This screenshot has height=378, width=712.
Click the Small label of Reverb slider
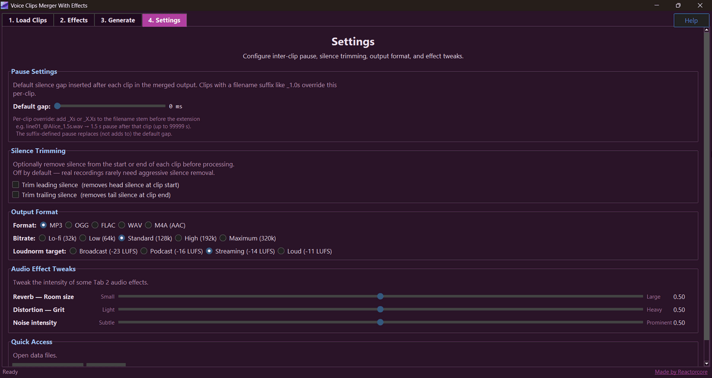pos(107,297)
